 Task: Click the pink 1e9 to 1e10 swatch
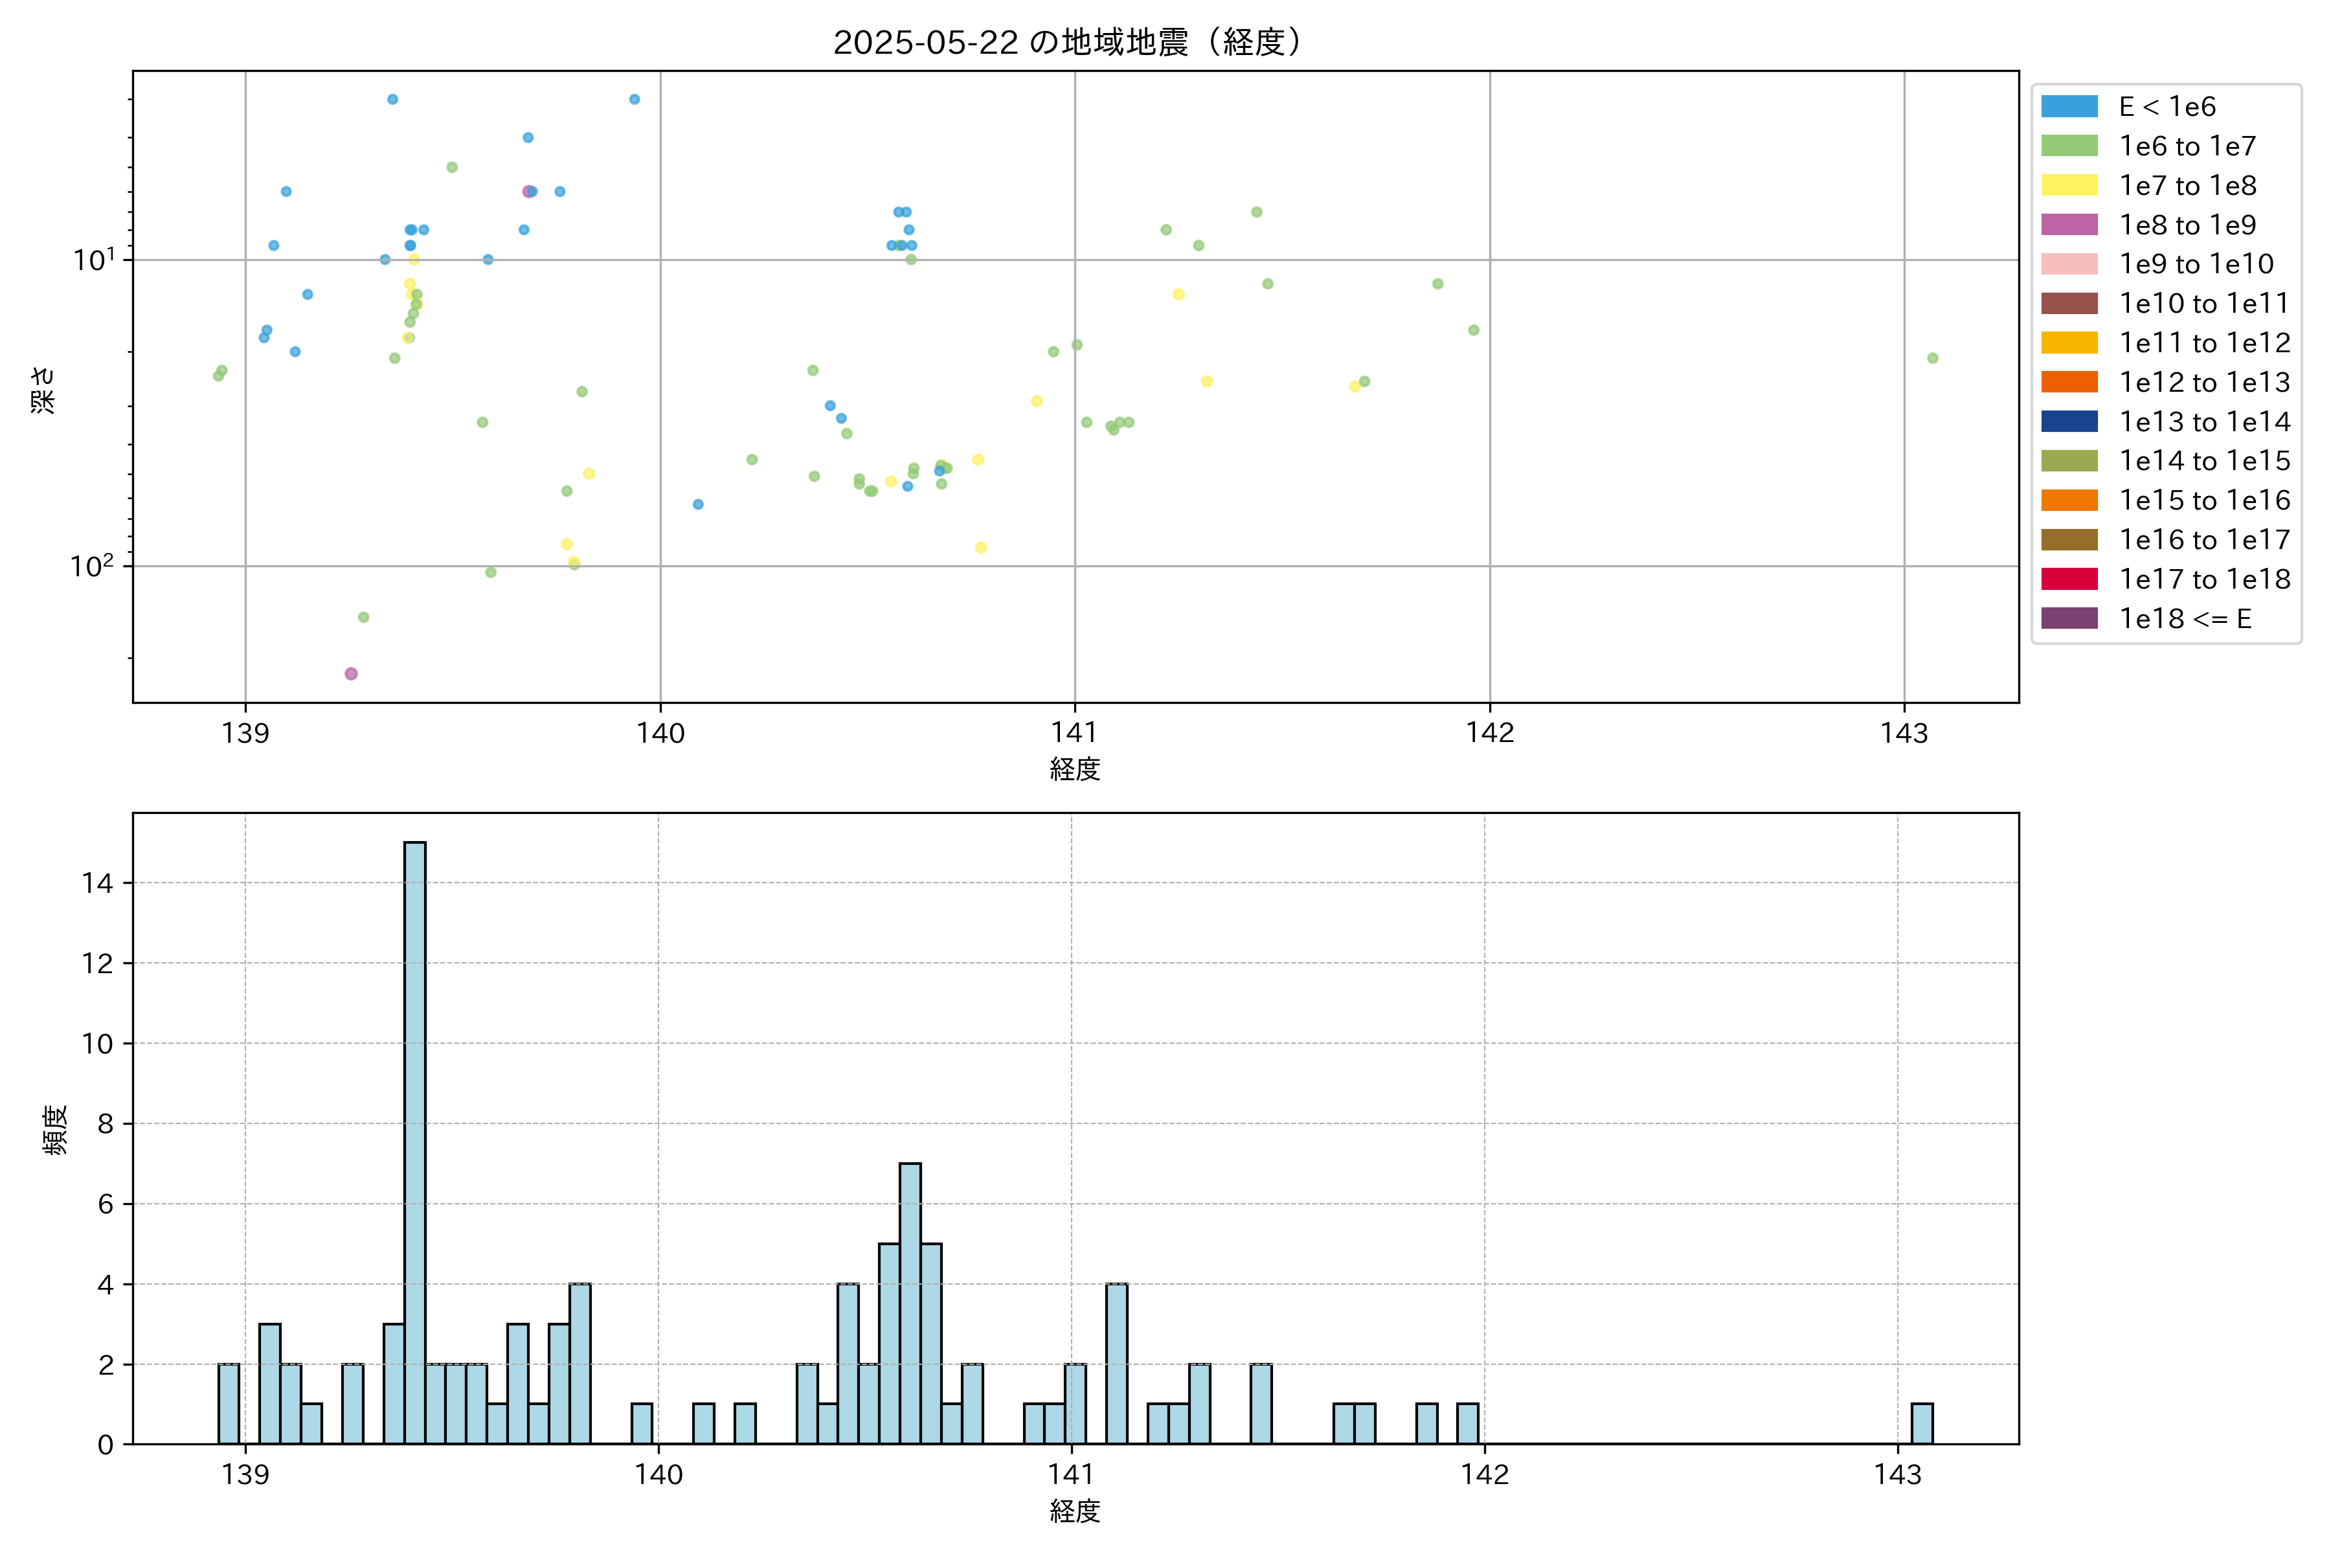(x=2068, y=264)
